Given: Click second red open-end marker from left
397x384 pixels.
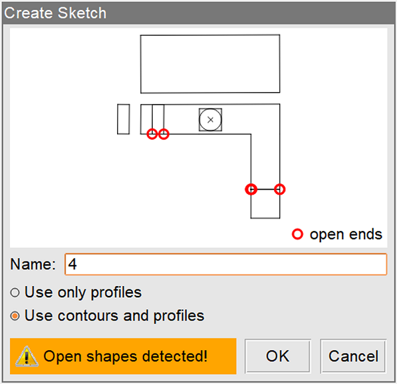Looking at the screenshot, I should (164, 134).
